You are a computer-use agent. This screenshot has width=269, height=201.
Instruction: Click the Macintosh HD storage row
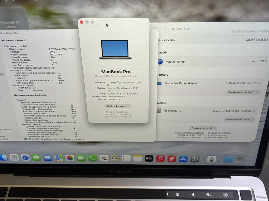[207, 111]
